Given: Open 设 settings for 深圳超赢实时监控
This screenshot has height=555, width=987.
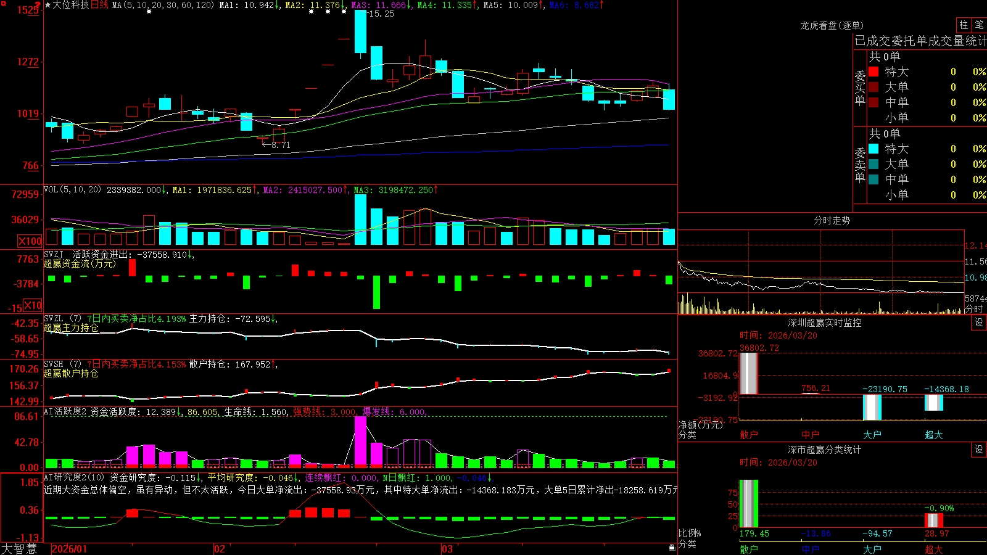Looking at the screenshot, I should [x=979, y=323].
